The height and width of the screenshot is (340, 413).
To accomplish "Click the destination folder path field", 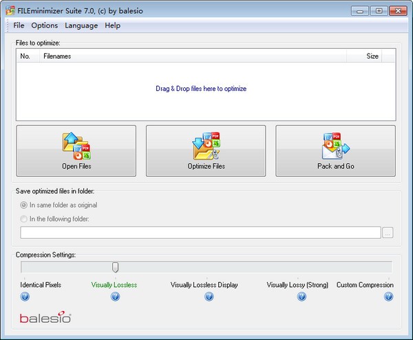I will (x=201, y=233).
